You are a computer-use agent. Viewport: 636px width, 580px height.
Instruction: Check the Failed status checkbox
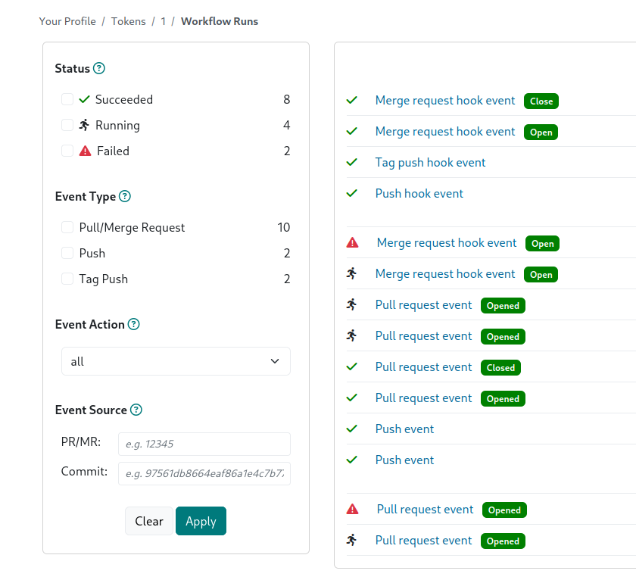[67, 151]
